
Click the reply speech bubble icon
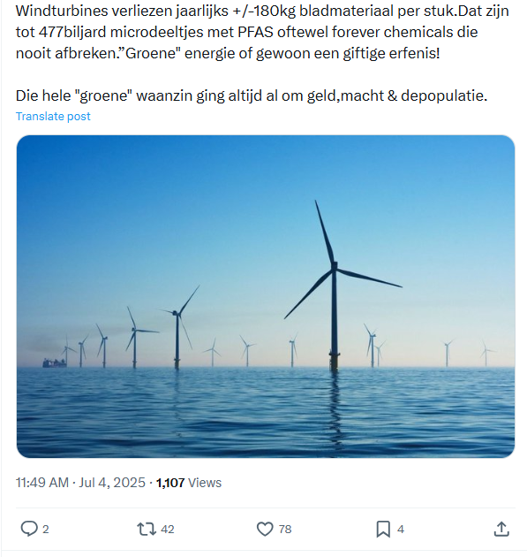[29, 529]
